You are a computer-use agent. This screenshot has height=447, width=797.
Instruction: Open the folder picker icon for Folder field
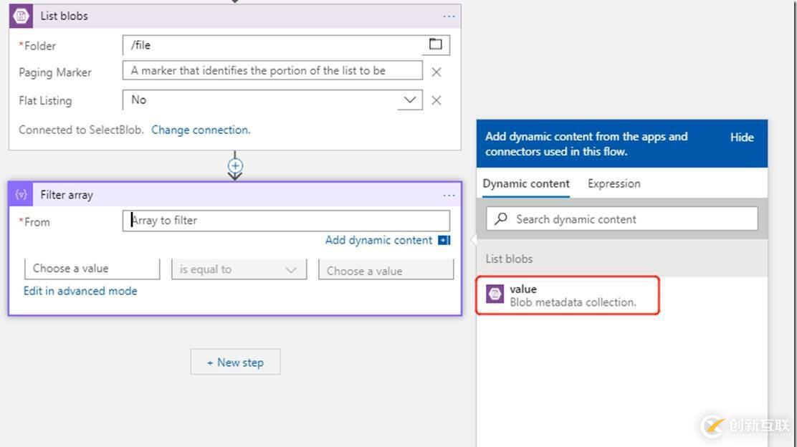click(436, 44)
